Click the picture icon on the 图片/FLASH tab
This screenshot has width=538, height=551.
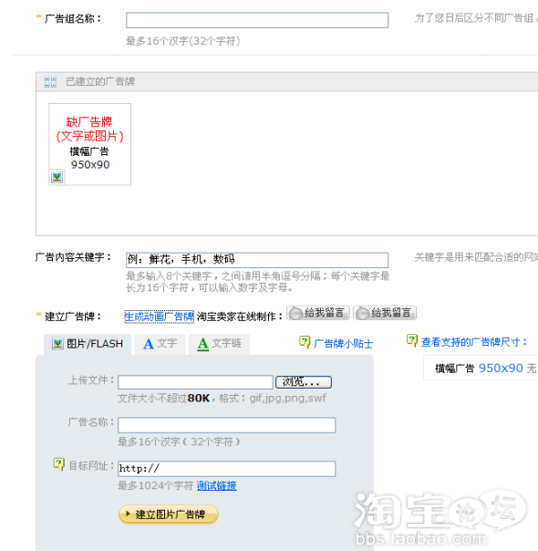click(57, 344)
